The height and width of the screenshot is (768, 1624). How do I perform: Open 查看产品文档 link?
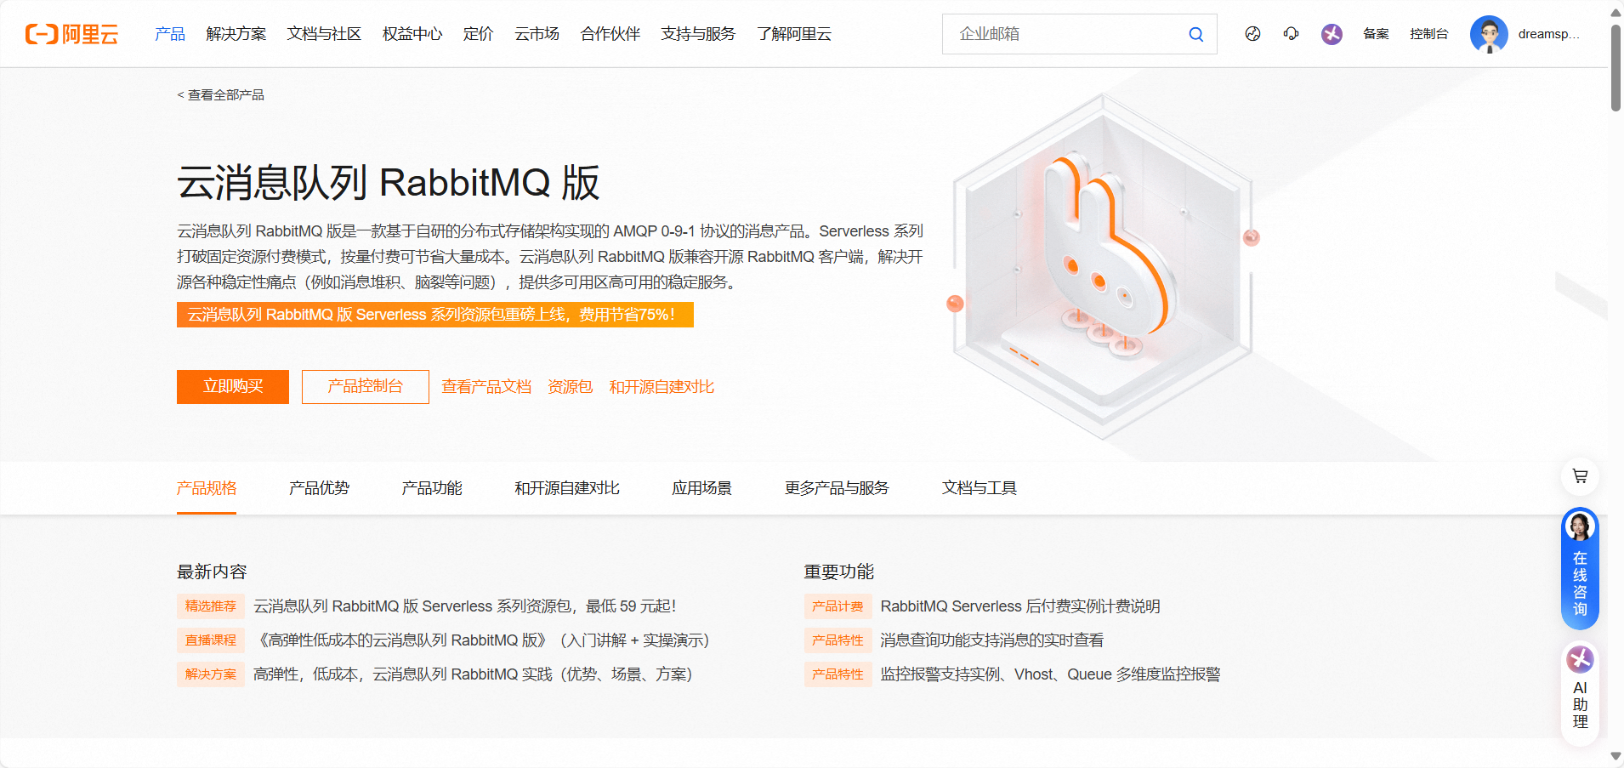click(486, 387)
